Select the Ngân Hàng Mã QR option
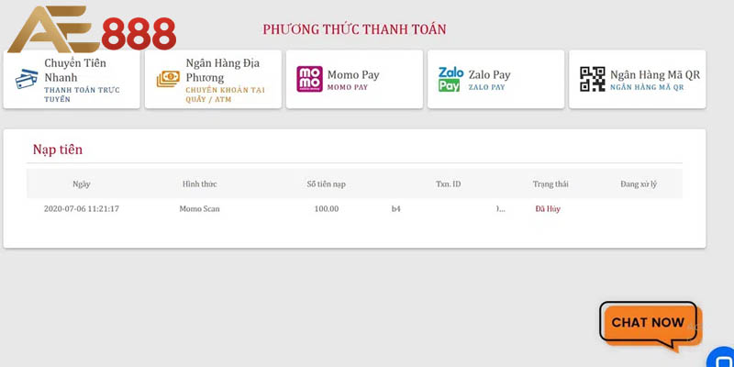The image size is (734, 367). click(x=637, y=80)
